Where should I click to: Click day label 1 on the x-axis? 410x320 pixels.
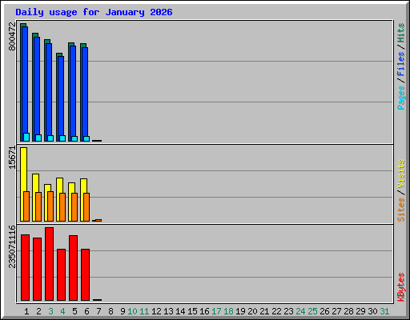[x=26, y=311]
